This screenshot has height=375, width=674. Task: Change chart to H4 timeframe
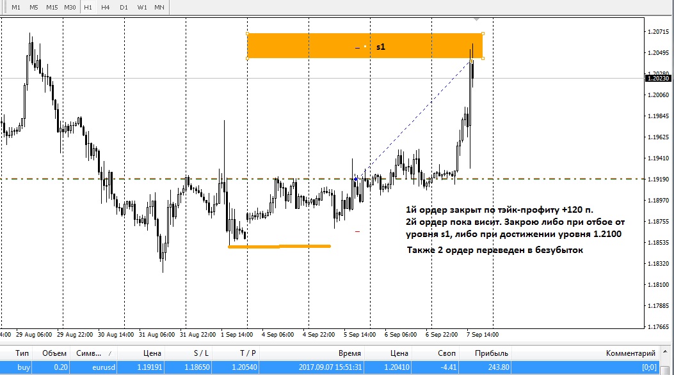point(106,7)
